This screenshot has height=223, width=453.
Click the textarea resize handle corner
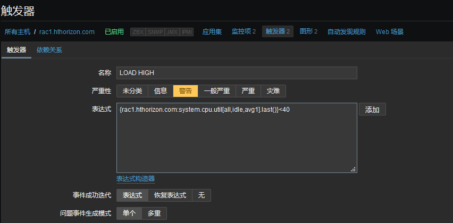pos(353,169)
